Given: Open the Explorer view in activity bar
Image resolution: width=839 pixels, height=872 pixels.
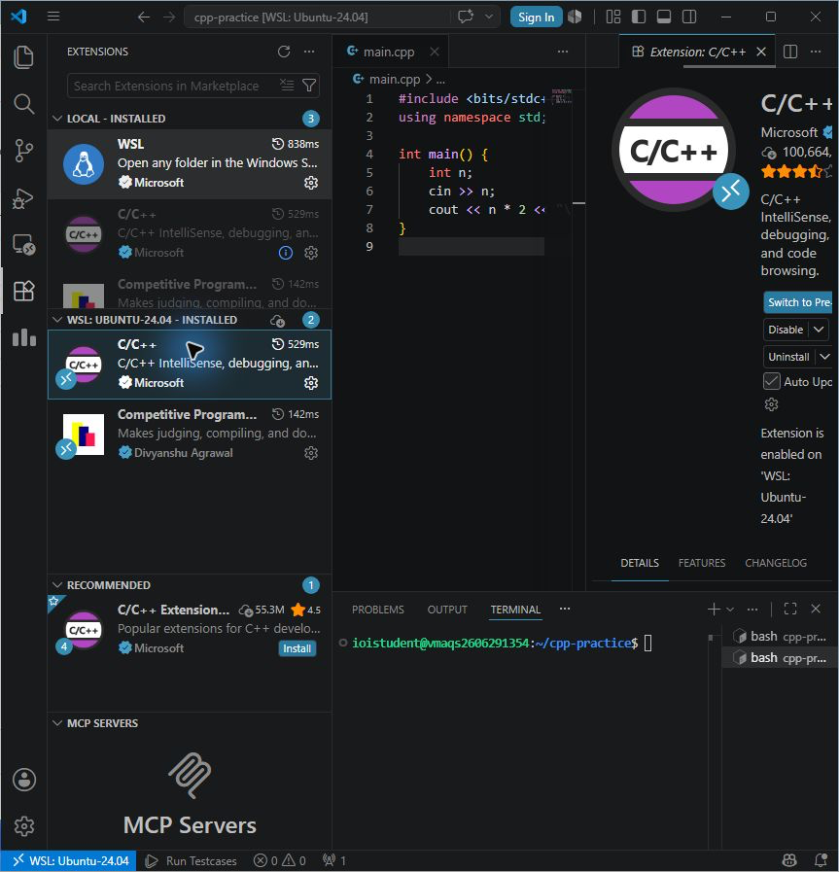Looking at the screenshot, I should coord(23,57).
